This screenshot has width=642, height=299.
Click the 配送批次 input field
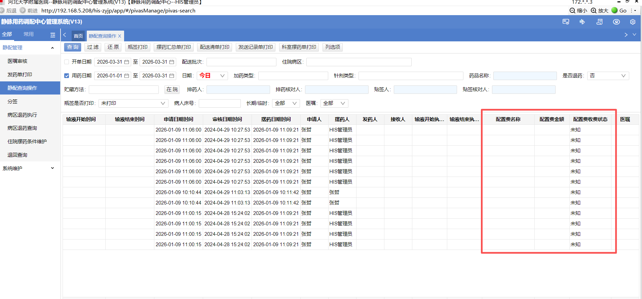[241, 62]
